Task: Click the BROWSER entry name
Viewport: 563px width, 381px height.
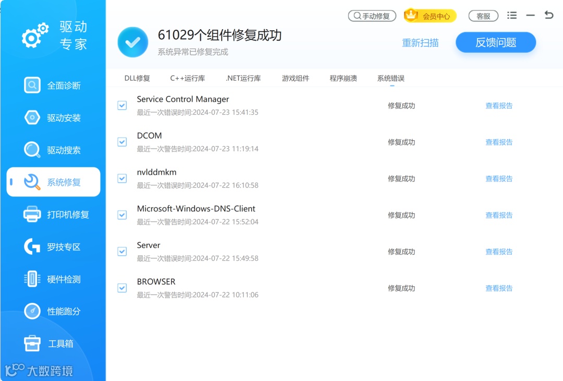Action: (156, 281)
